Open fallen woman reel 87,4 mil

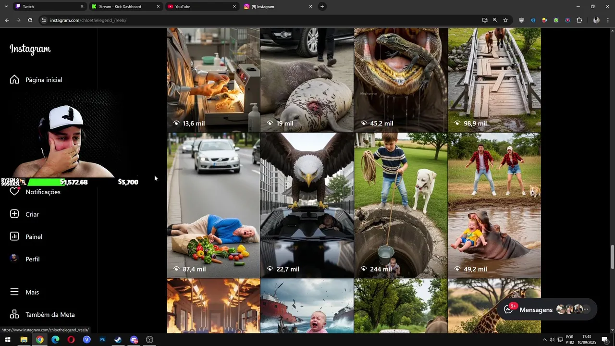tap(213, 205)
